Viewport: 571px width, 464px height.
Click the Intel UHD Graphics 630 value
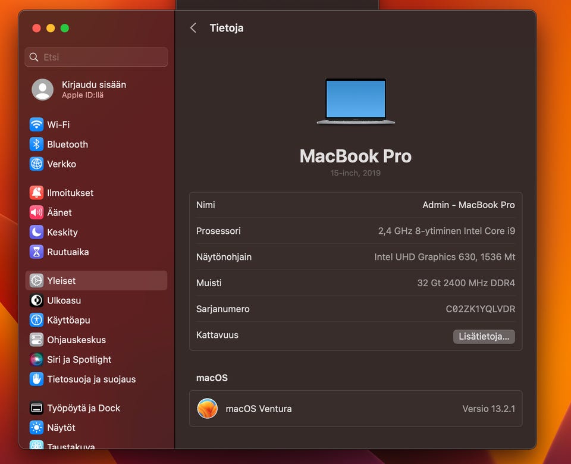[x=445, y=257]
